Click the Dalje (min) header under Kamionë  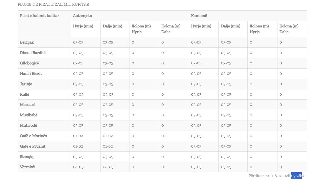[x=230, y=26]
